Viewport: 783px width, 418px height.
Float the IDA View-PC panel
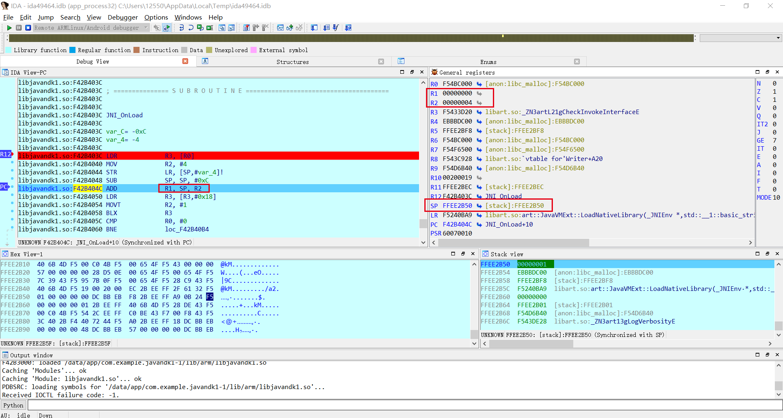(402, 72)
